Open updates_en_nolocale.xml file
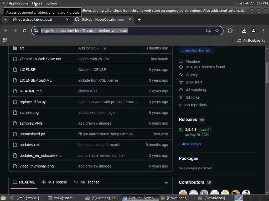This screenshot has width=269, height=201. (x=40, y=155)
